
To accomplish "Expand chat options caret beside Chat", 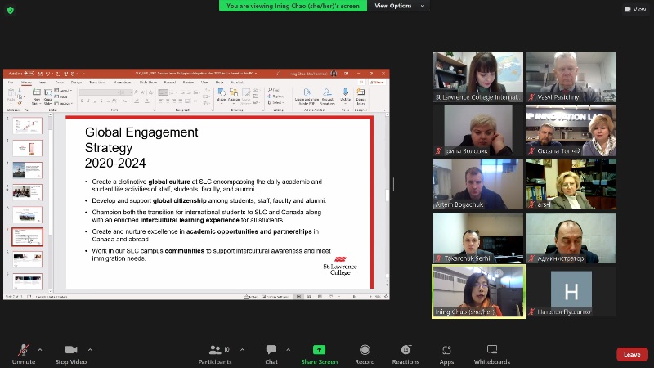I will tap(289, 350).
